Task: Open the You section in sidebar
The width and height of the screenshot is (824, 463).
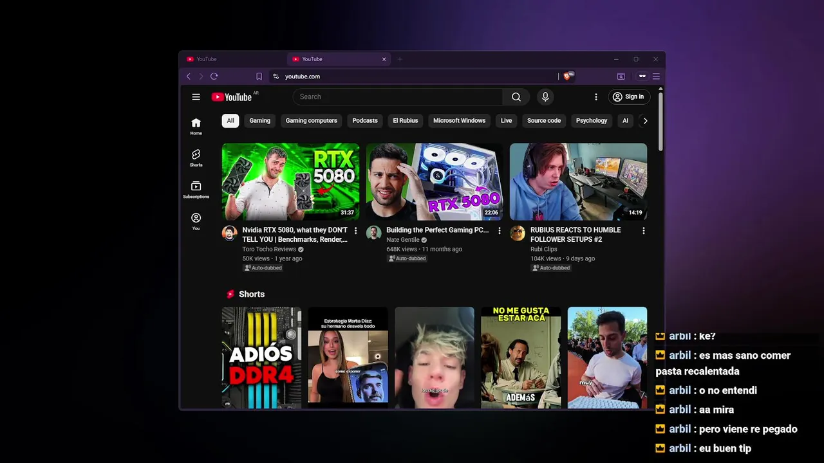Action: tap(196, 221)
